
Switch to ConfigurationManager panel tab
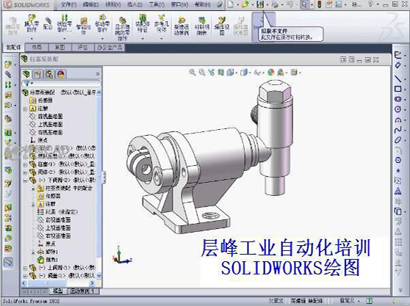[49, 74]
